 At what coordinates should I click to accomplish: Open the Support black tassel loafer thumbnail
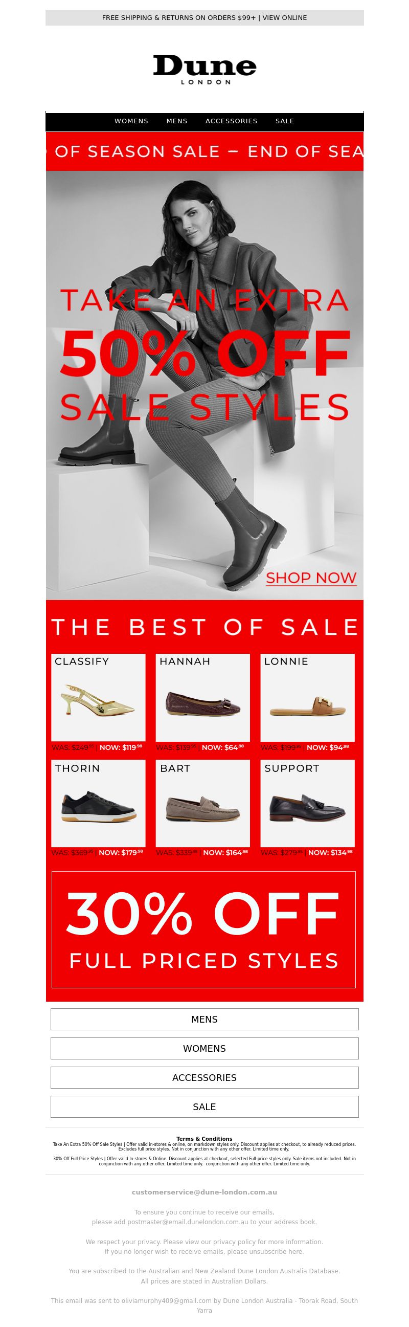pos(308,803)
